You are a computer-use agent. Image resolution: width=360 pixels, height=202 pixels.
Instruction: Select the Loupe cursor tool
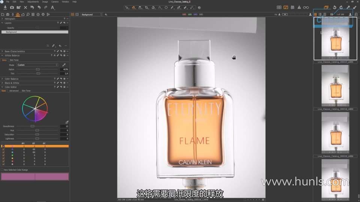(140, 7)
